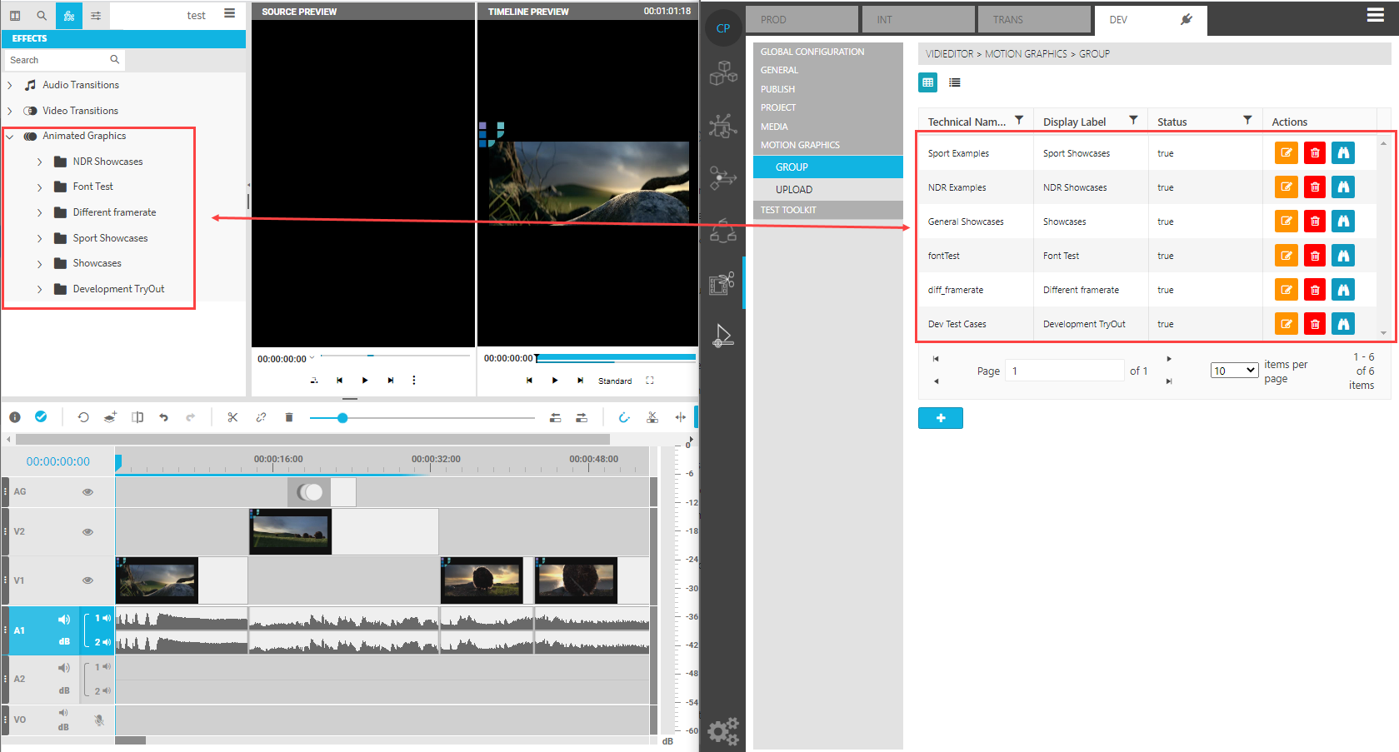Click the trash delete icon in timeline toolbar
The height and width of the screenshot is (752, 1399).
289,417
